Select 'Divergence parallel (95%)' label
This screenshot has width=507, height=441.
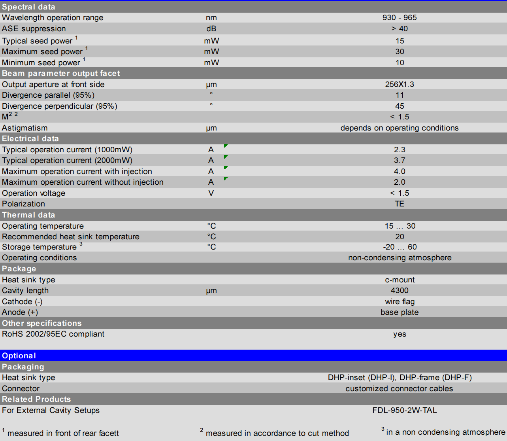point(48,95)
